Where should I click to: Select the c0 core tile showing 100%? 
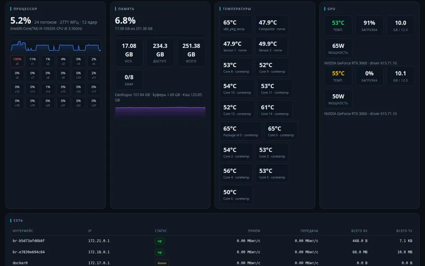[17, 61]
